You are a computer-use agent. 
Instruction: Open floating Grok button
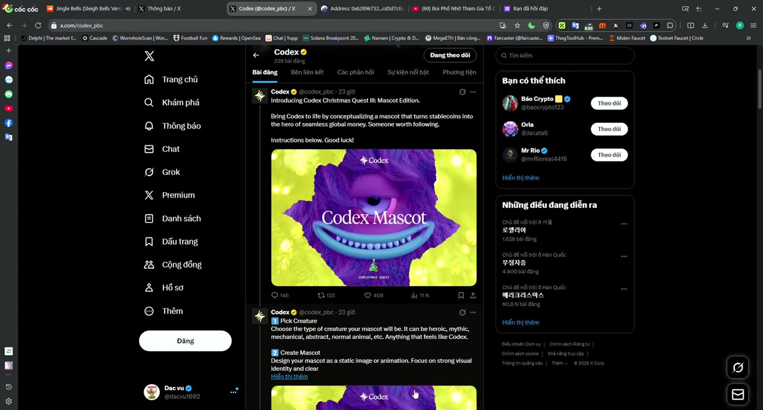(738, 367)
